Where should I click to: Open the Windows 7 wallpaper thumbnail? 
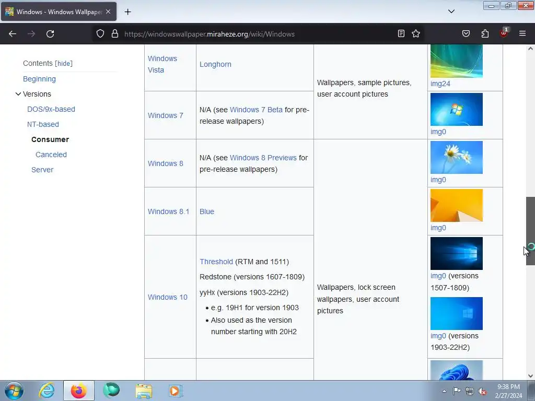(457, 110)
